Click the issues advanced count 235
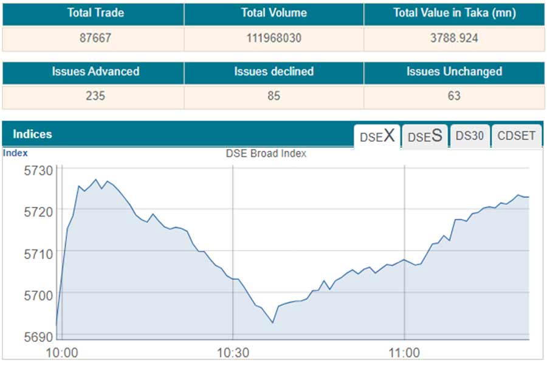This screenshot has height=365, width=547. (x=95, y=96)
